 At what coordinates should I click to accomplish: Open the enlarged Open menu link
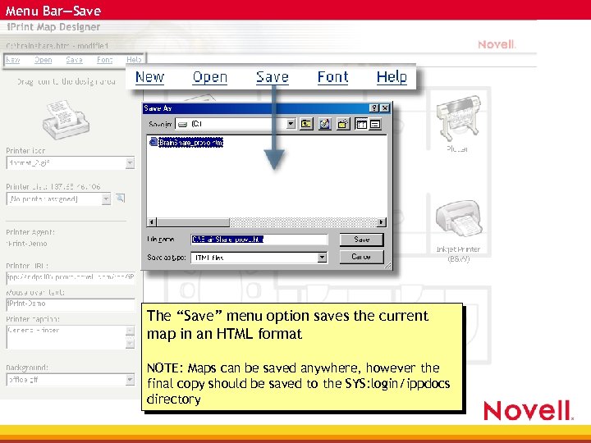coord(210,77)
